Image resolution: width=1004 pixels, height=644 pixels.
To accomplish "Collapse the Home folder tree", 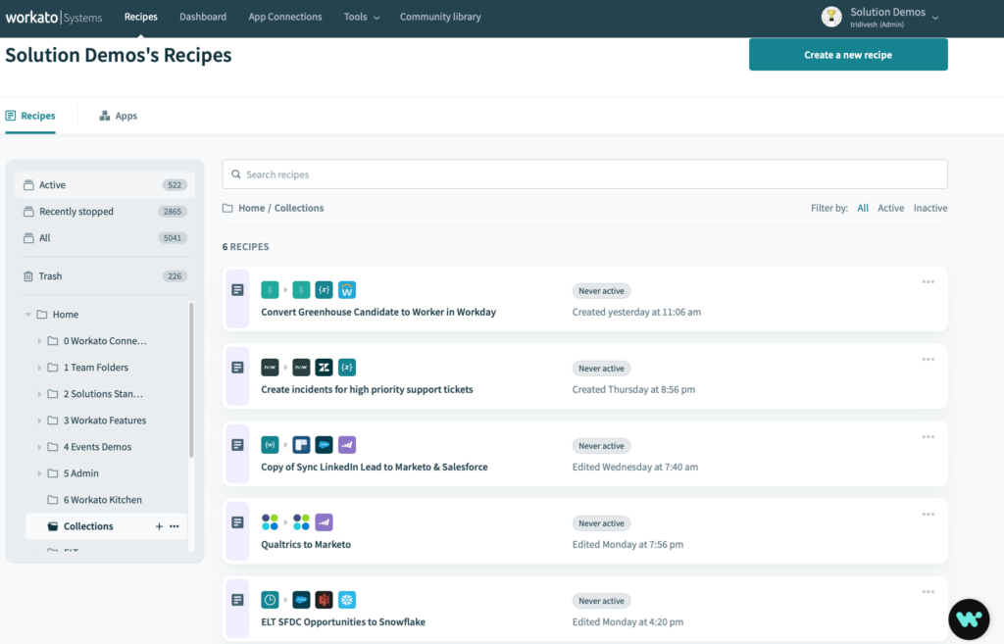I will point(28,313).
